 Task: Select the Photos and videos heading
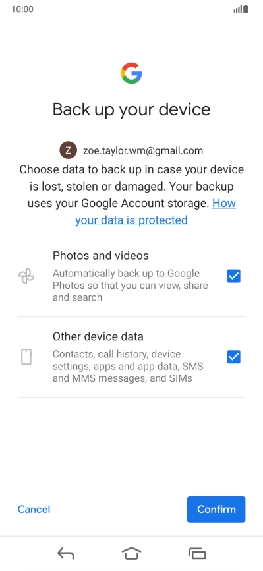click(101, 256)
